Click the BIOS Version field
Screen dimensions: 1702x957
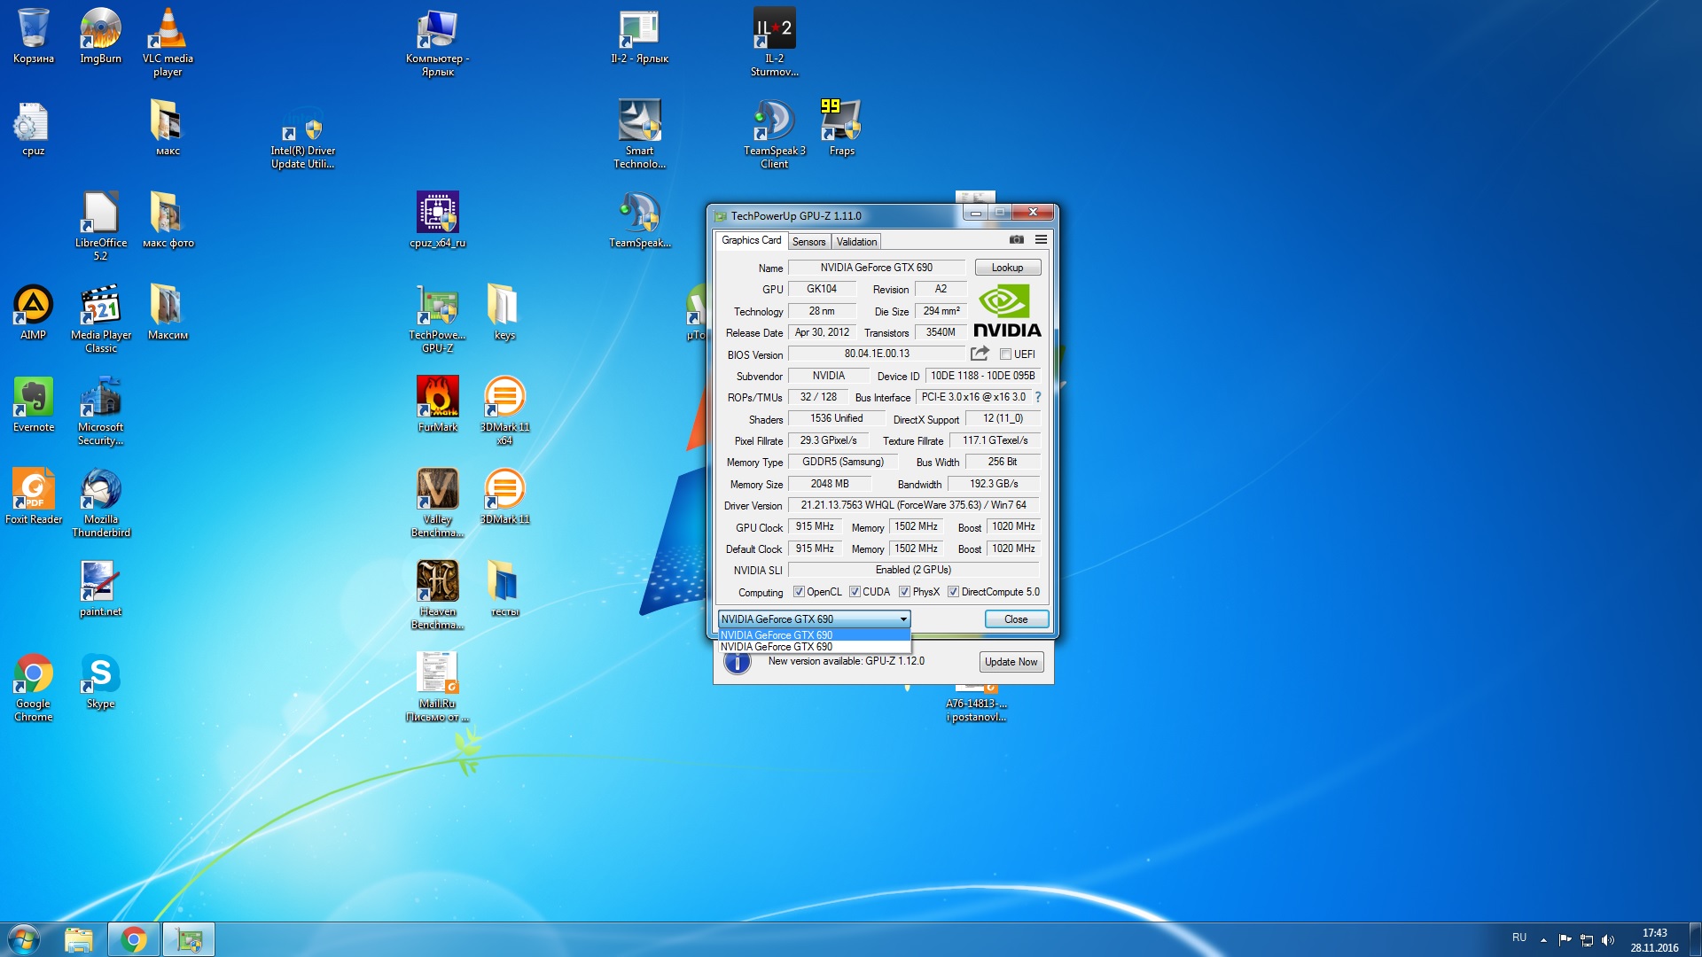tap(876, 354)
